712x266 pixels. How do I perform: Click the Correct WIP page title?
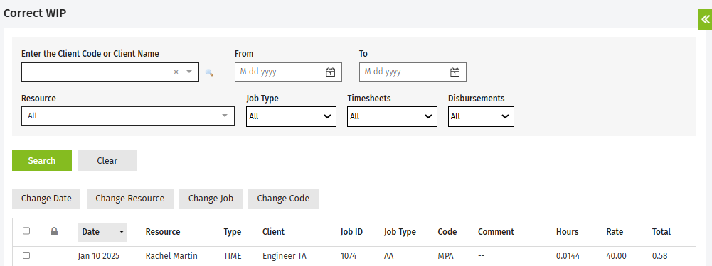35,13
